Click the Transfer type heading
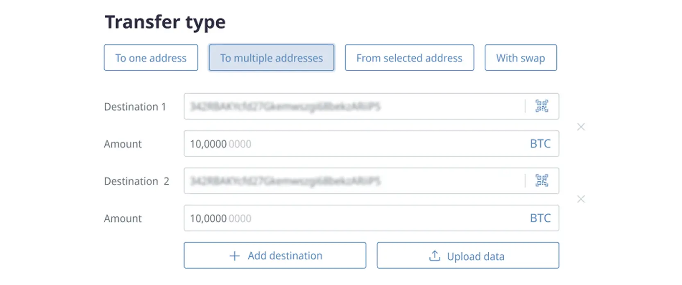682x285 pixels. point(165,22)
